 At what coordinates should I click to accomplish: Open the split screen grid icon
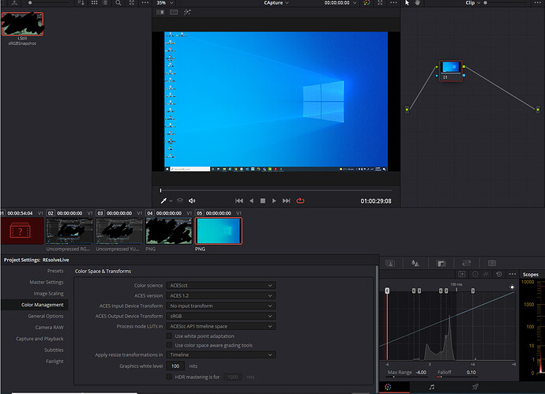(174, 12)
